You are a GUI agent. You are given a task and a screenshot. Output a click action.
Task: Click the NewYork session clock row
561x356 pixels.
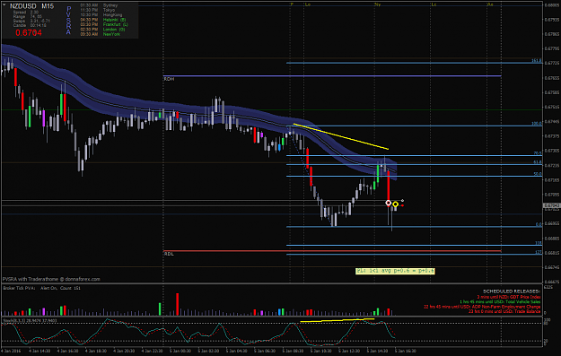[x=101, y=34]
